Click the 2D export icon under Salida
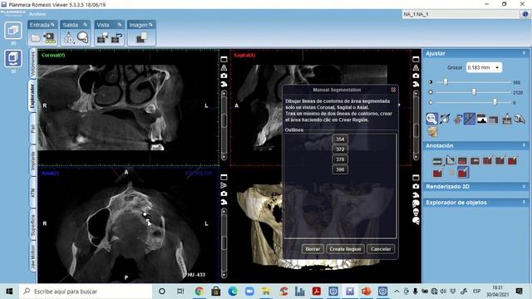 pos(68,38)
